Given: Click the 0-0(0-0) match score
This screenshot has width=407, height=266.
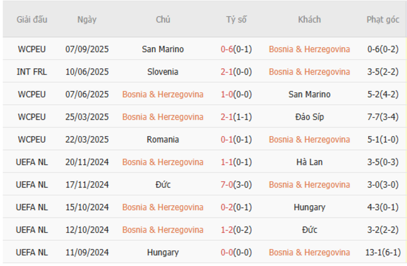Looking at the screenshot, I should pyautogui.click(x=236, y=252).
